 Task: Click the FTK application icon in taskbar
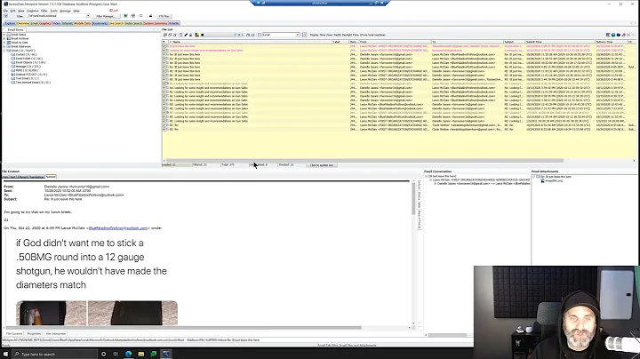click(166, 354)
